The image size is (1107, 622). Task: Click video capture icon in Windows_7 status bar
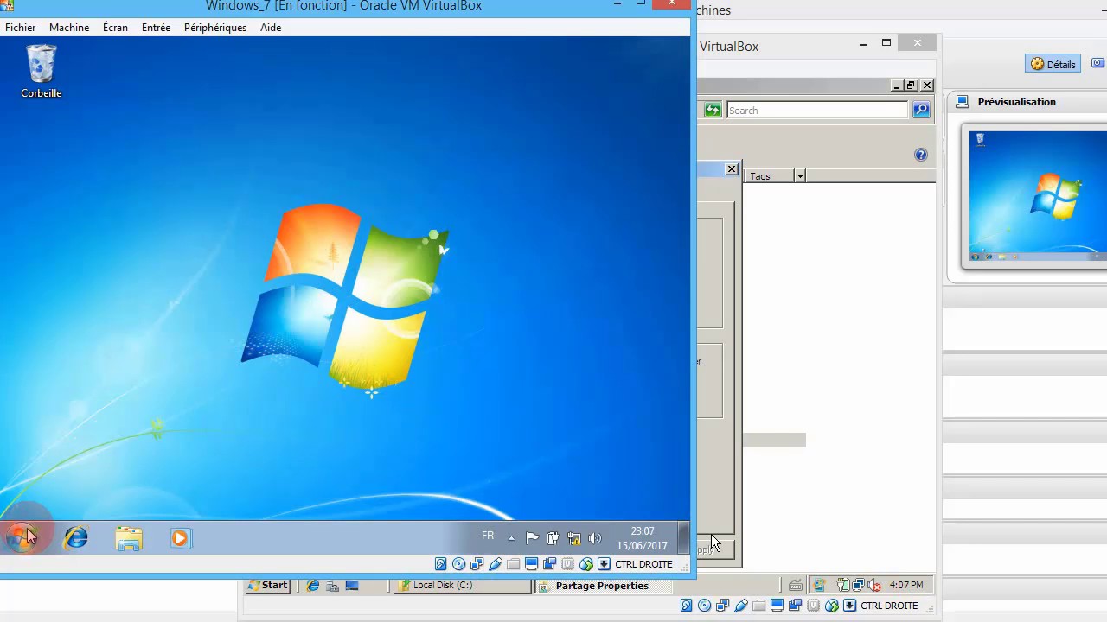coord(549,564)
